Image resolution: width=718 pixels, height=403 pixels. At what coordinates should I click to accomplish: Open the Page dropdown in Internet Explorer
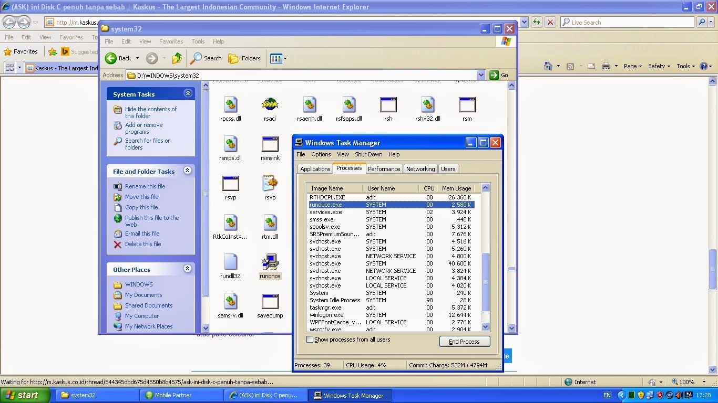point(633,66)
